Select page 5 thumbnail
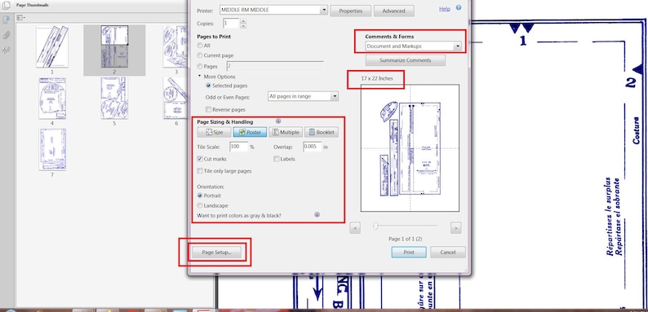The height and width of the screenshot is (312, 648). tap(114, 99)
